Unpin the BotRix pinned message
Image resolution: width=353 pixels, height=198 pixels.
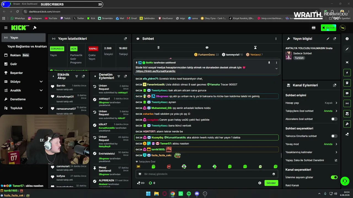click(269, 63)
